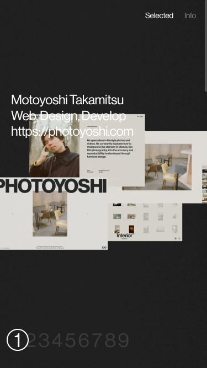The width and height of the screenshot is (207, 368).
Task: Open the PHOTOYOSHI homepage screenshot
Action: [x=54, y=214]
